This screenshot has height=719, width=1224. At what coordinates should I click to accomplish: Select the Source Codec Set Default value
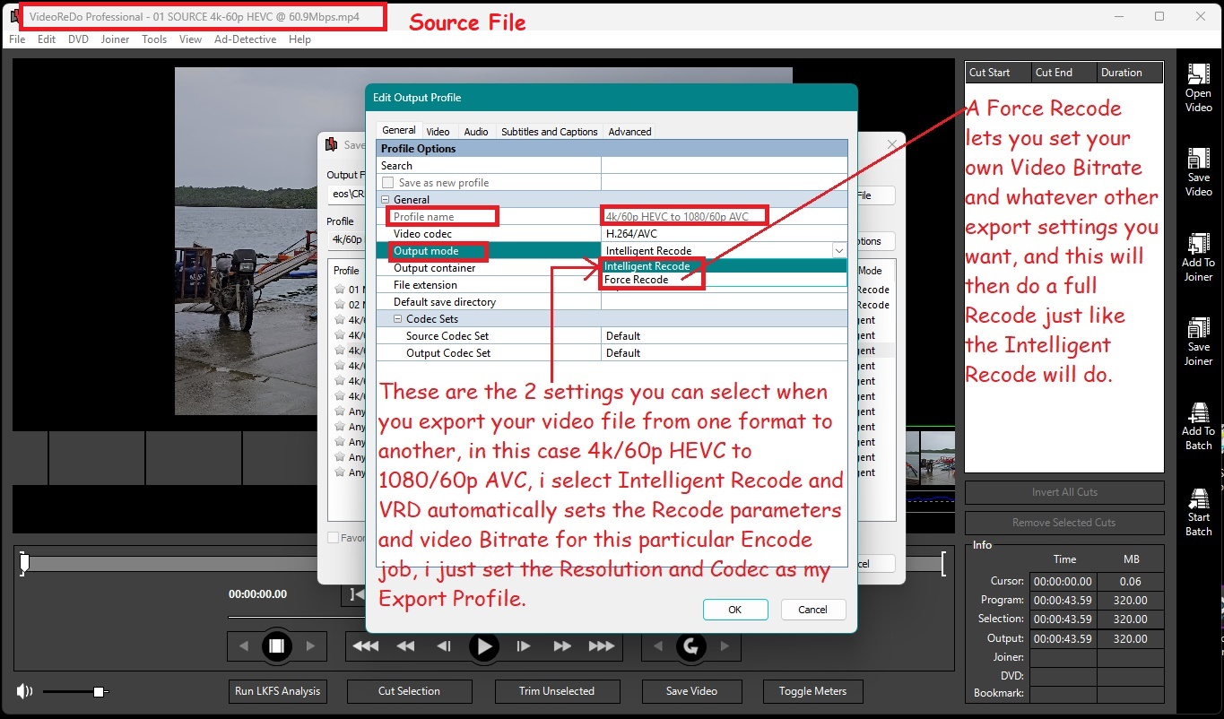click(x=724, y=336)
